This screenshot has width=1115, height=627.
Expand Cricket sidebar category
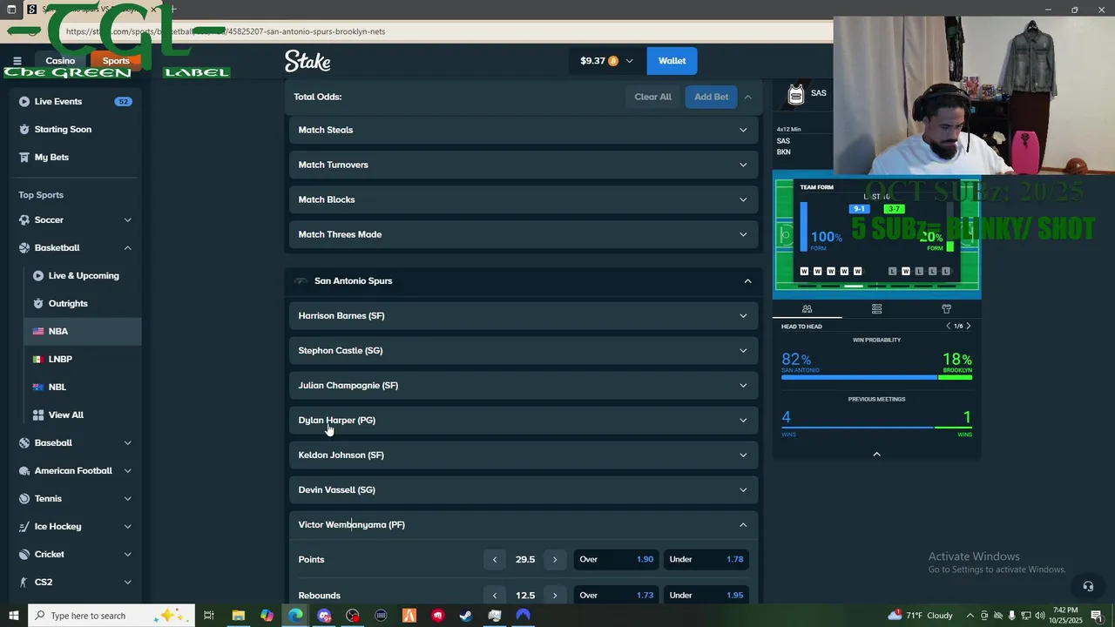[75, 555]
